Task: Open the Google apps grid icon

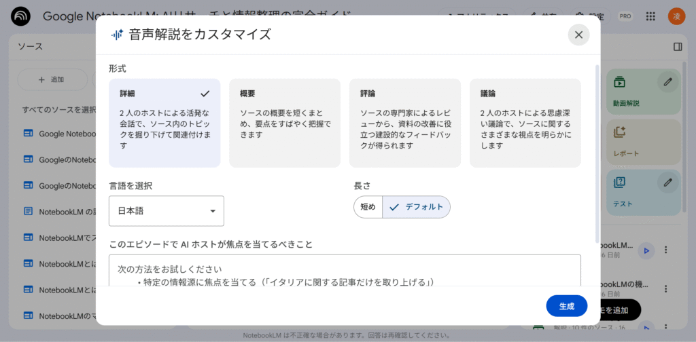Action: tap(650, 16)
